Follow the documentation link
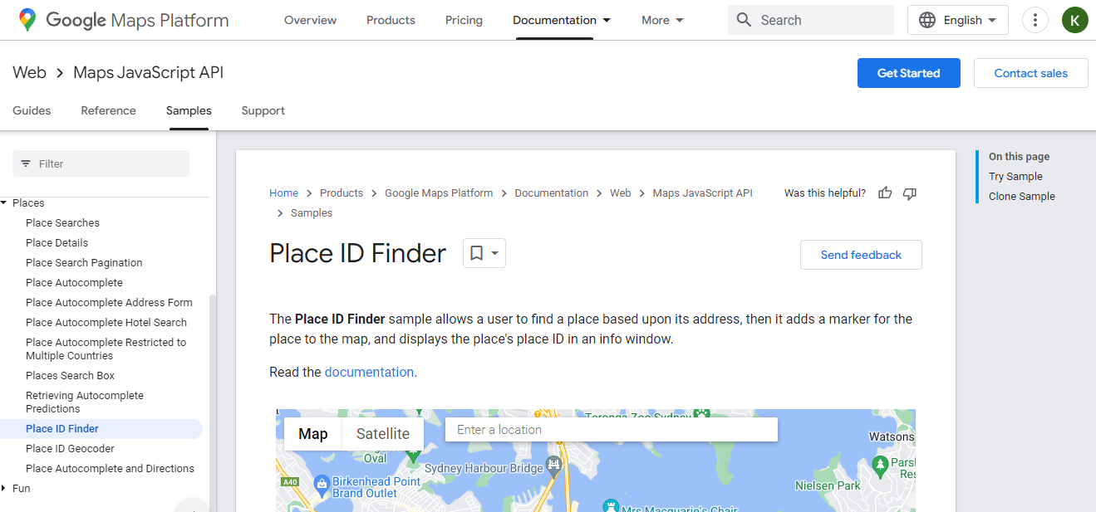The width and height of the screenshot is (1096, 512). pos(369,372)
